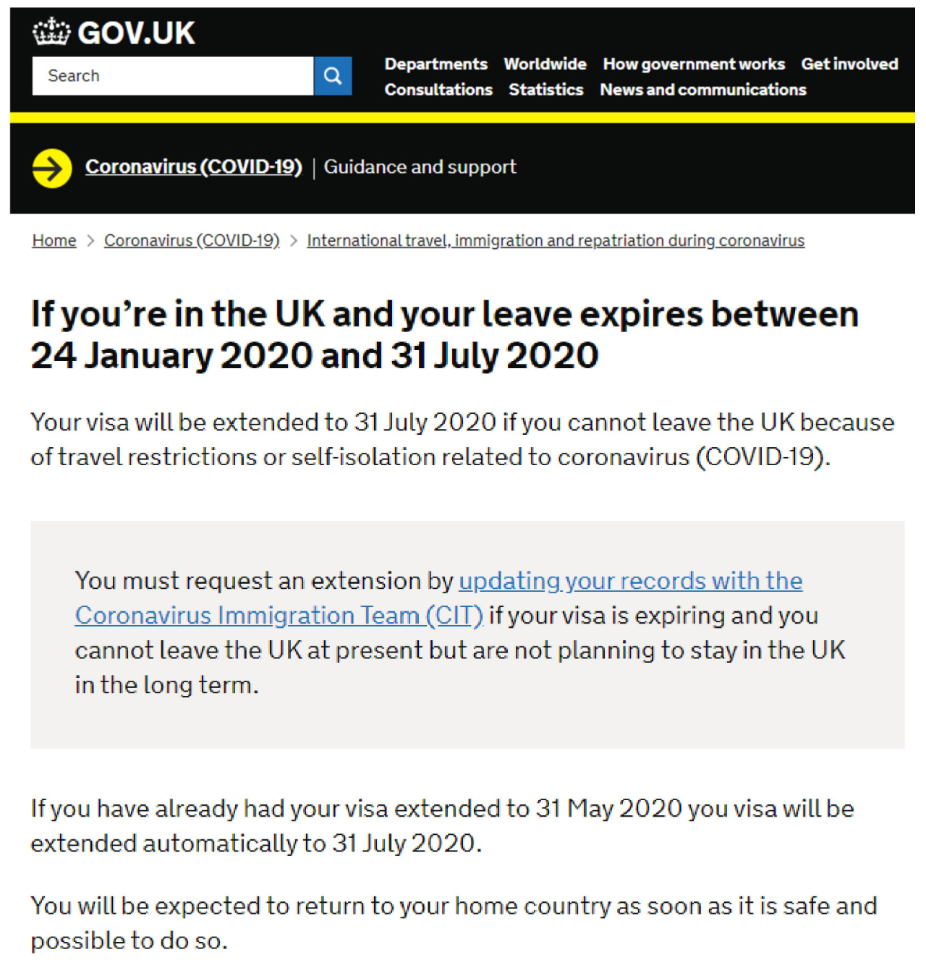This screenshot has height=973, width=926.
Task: Open Coronavirus (COVID-19) breadcrumb link
Action: point(192,241)
